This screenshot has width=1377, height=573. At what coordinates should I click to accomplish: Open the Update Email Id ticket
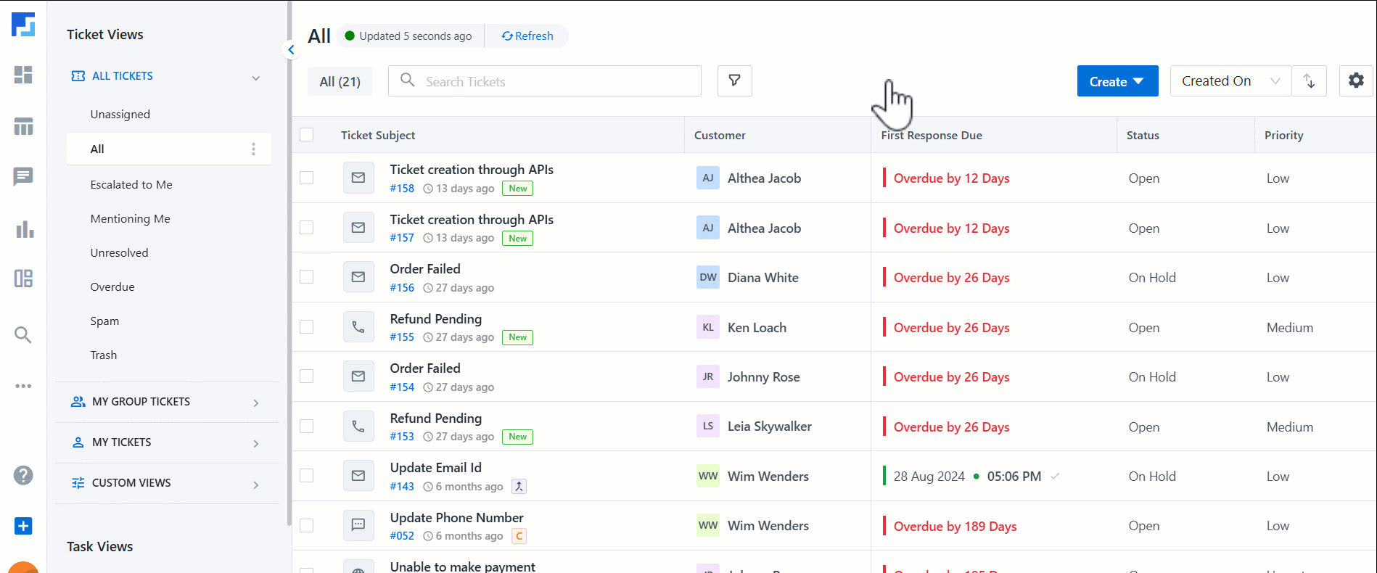[x=435, y=468]
